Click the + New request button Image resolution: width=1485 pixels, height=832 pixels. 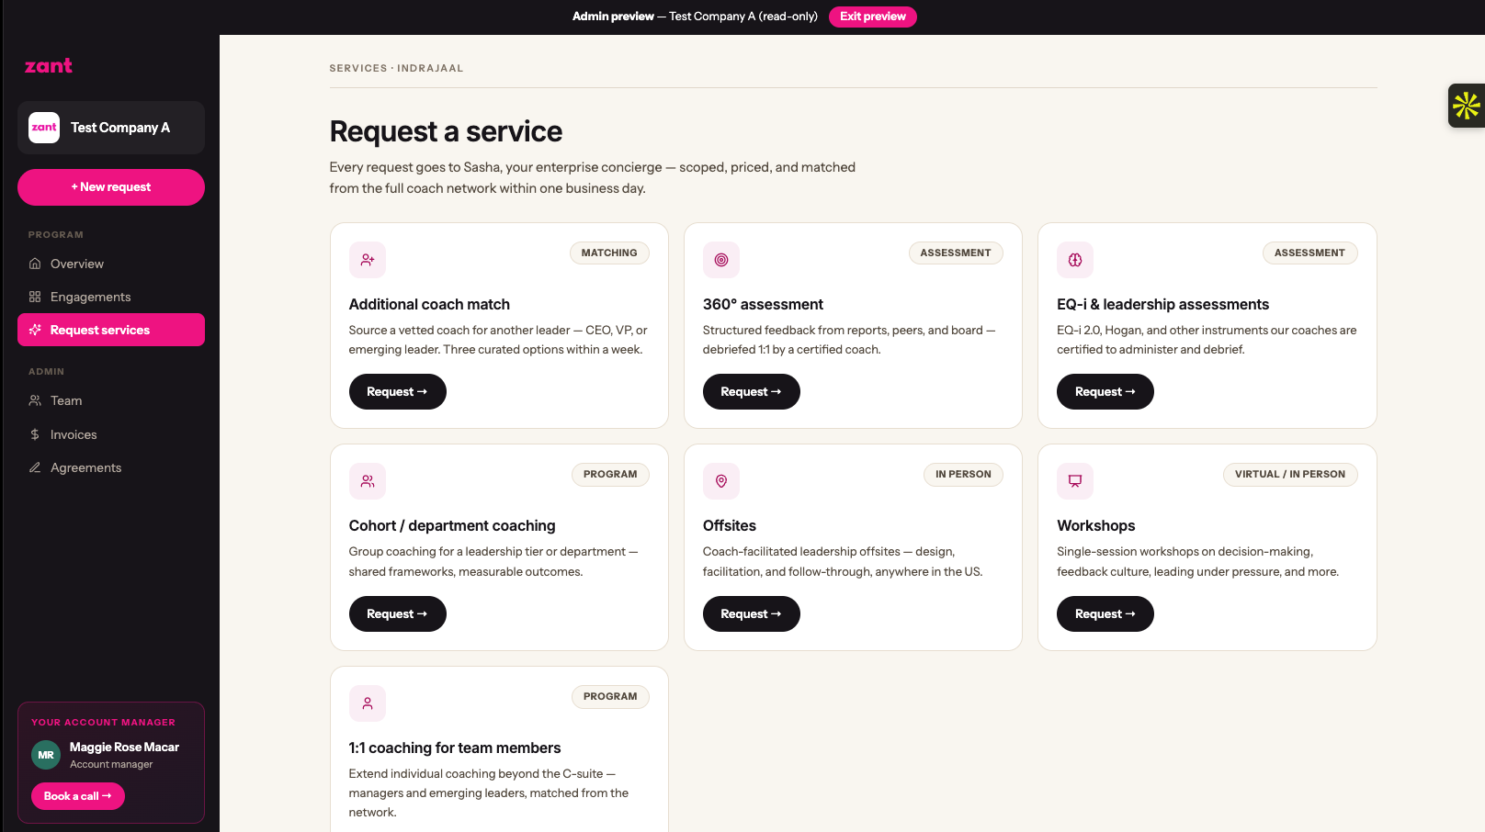[111, 187]
